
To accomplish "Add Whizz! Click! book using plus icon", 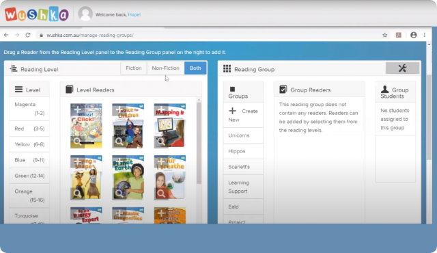I will coord(77,109).
